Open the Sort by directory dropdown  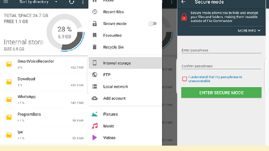38,2
